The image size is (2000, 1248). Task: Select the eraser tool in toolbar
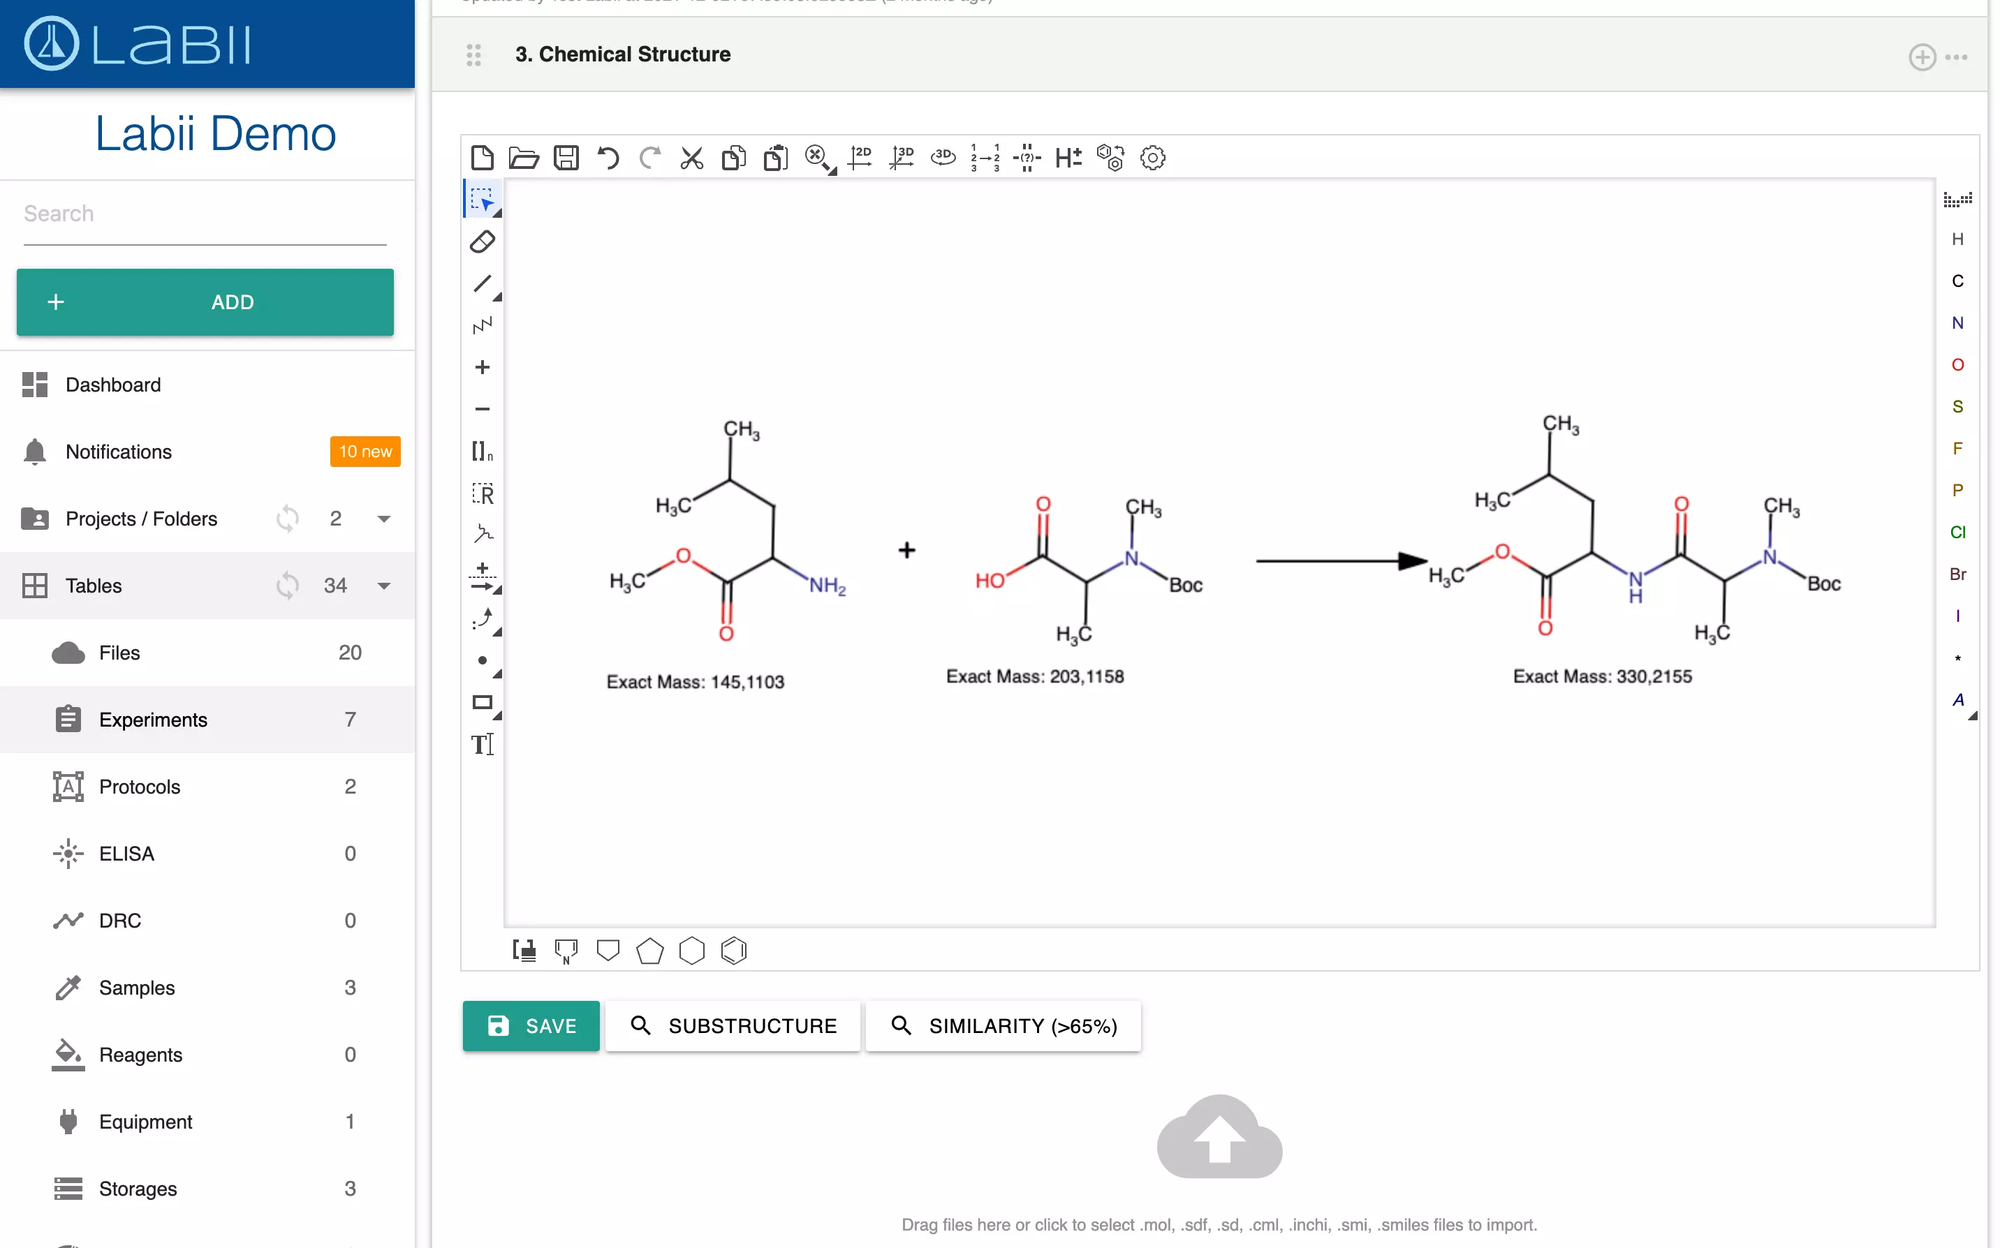(x=483, y=242)
